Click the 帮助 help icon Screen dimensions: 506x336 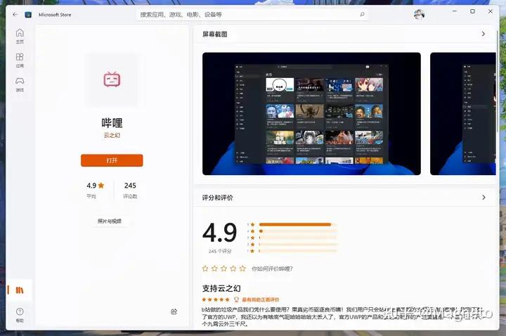pyautogui.click(x=20, y=314)
